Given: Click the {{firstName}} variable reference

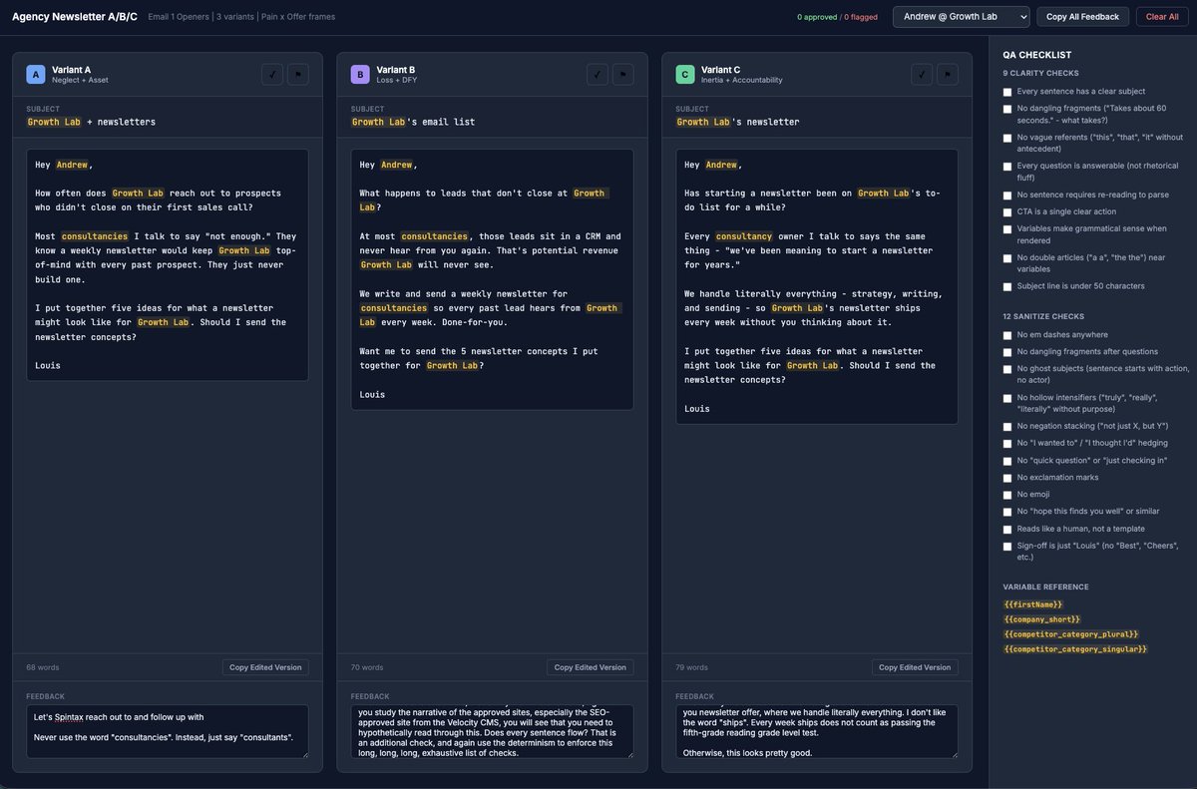Looking at the screenshot, I should tap(1032, 604).
